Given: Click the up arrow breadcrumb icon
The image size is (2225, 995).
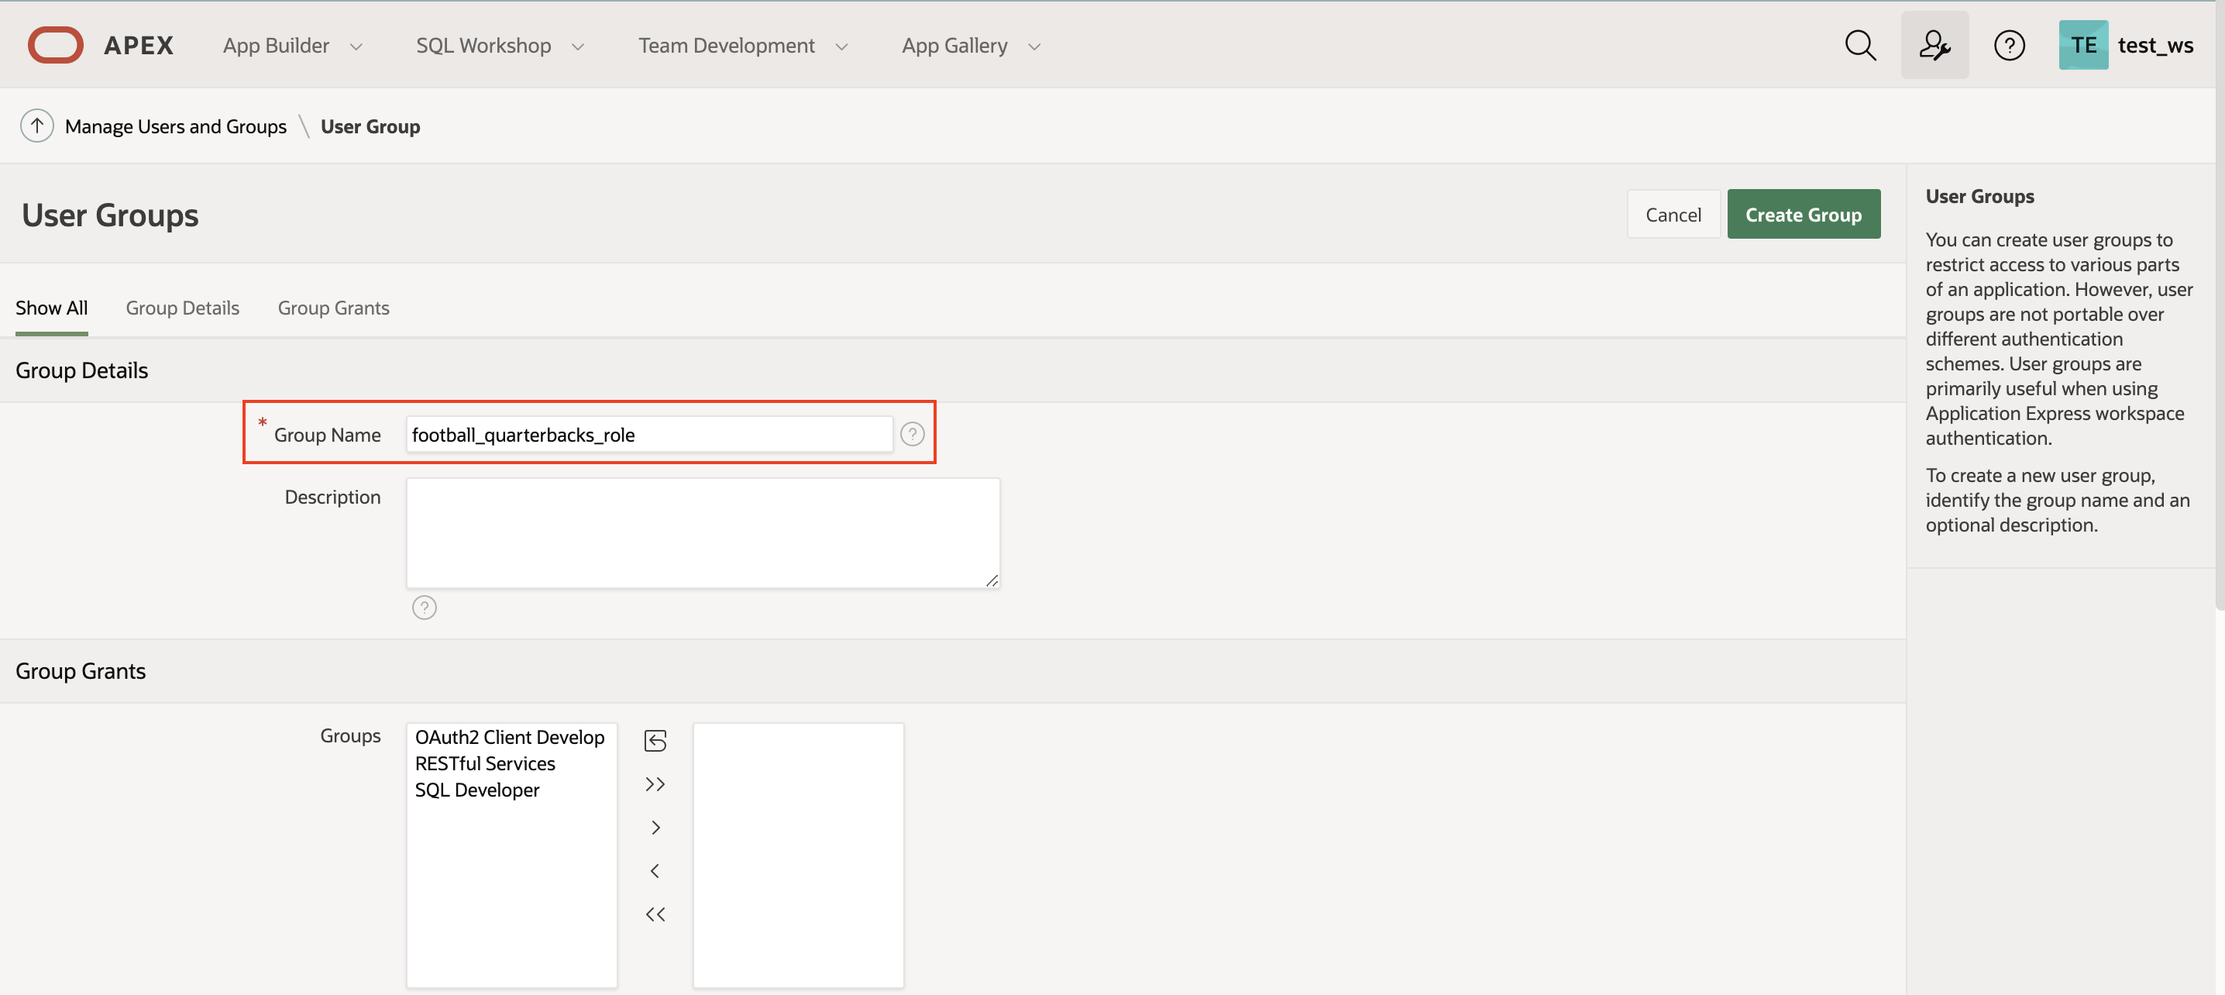Looking at the screenshot, I should pos(37,126).
